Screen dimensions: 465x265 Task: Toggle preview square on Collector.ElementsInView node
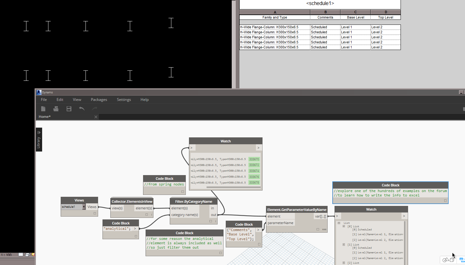click(147, 215)
